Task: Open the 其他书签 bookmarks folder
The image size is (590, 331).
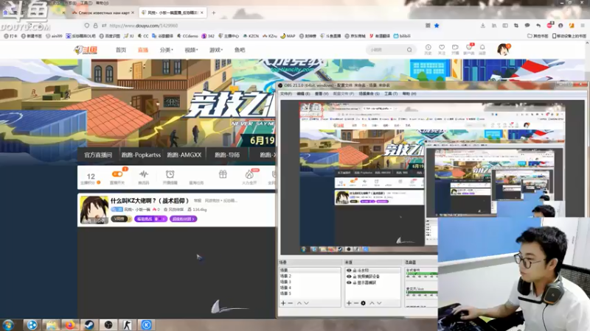Action: pos(538,36)
